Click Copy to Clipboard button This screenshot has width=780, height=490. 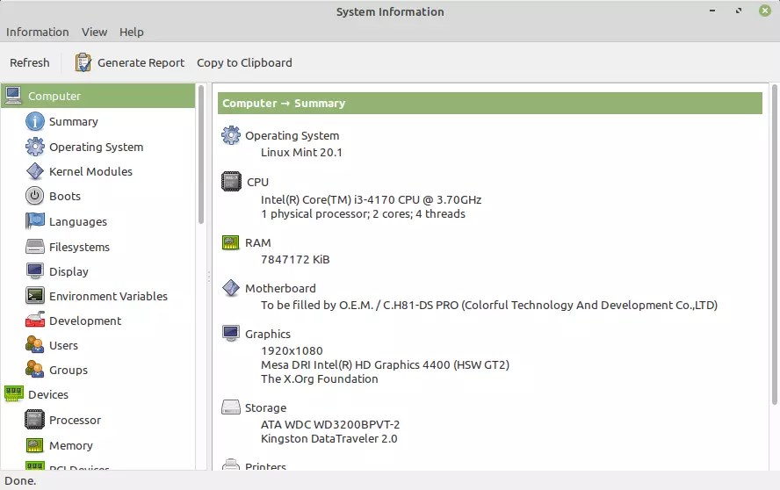(x=244, y=62)
